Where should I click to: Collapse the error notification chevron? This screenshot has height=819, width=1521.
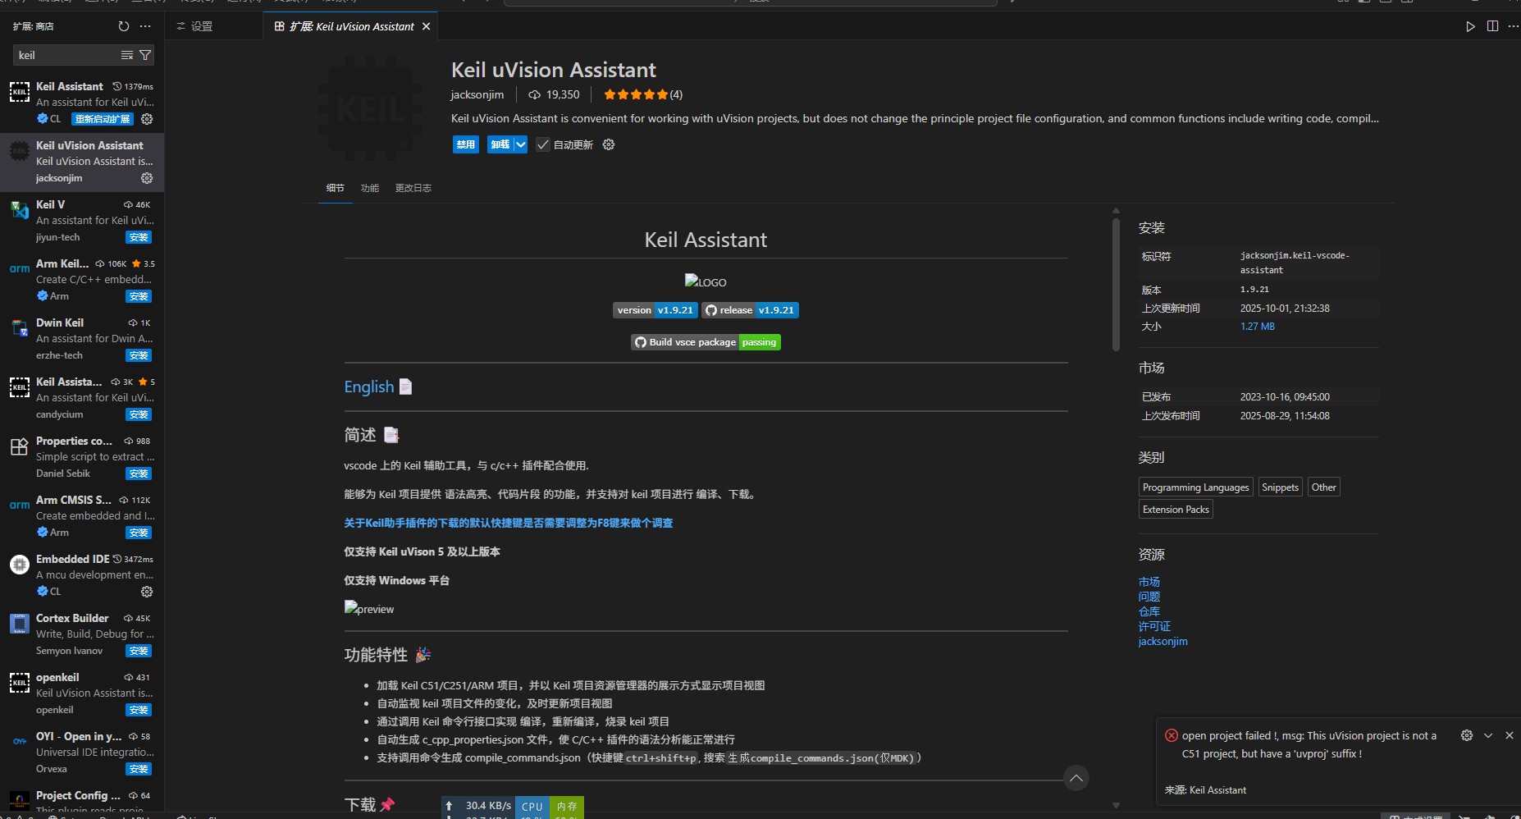point(1487,735)
